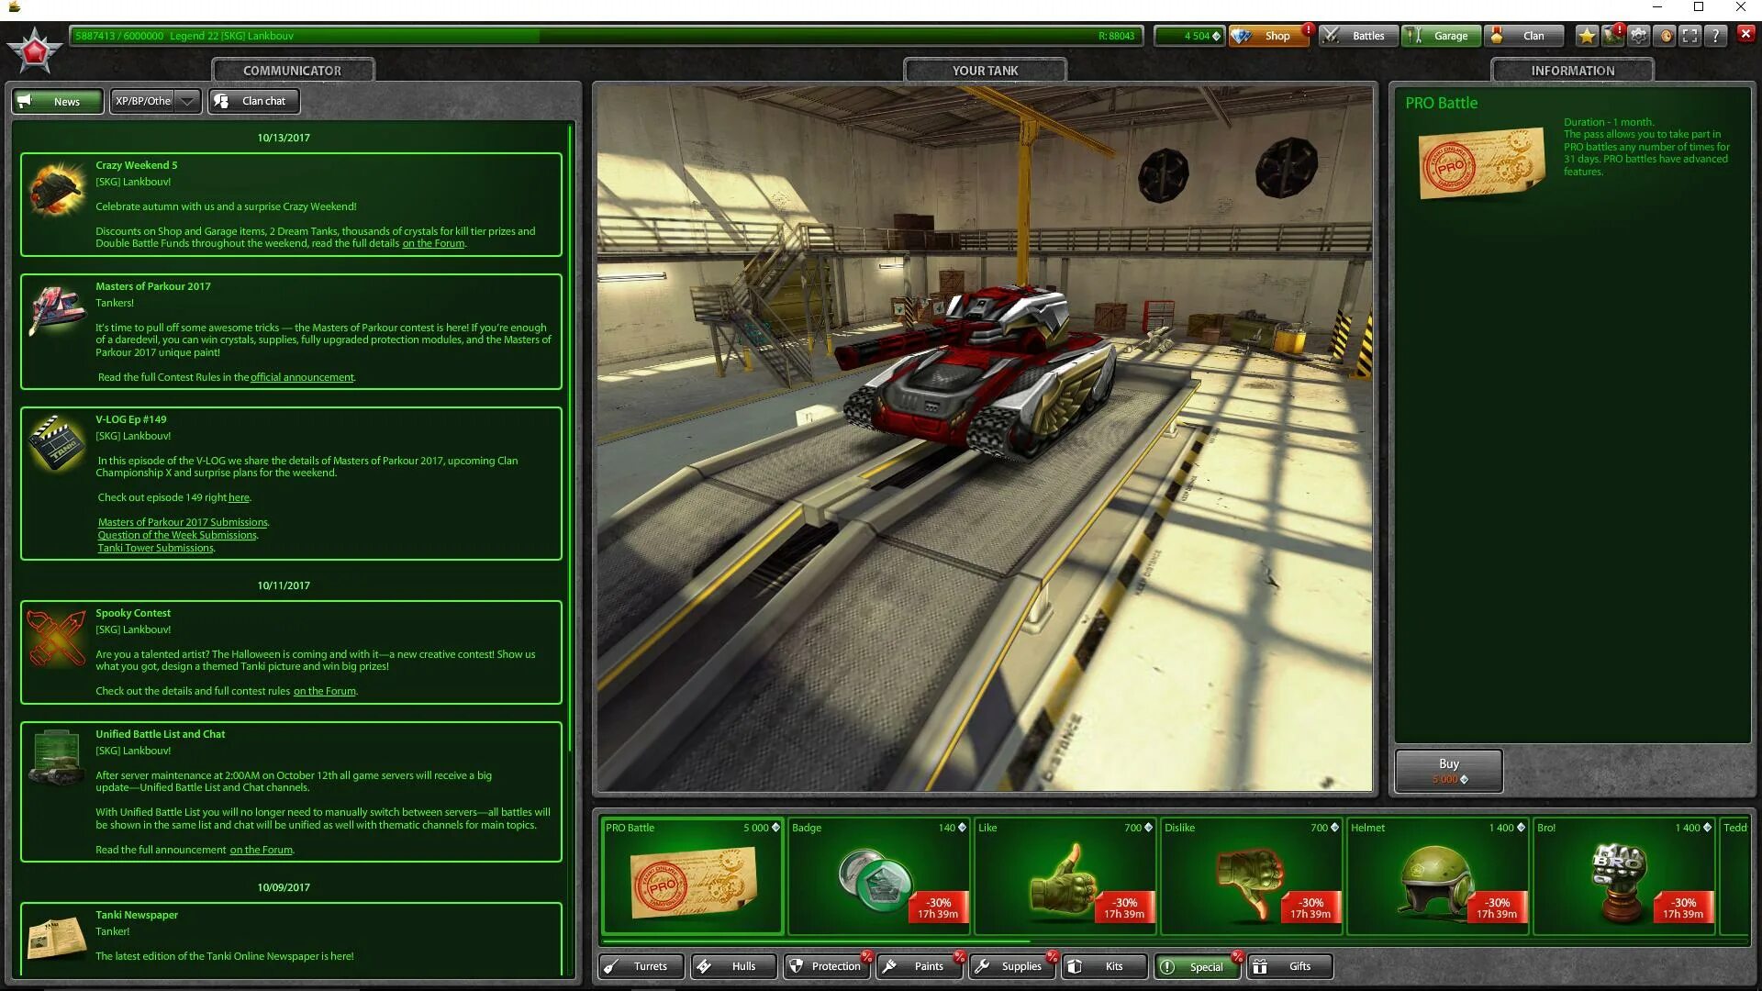This screenshot has width=1762, height=991.
Task: Click the red in-game exit button
Action: tap(1745, 34)
